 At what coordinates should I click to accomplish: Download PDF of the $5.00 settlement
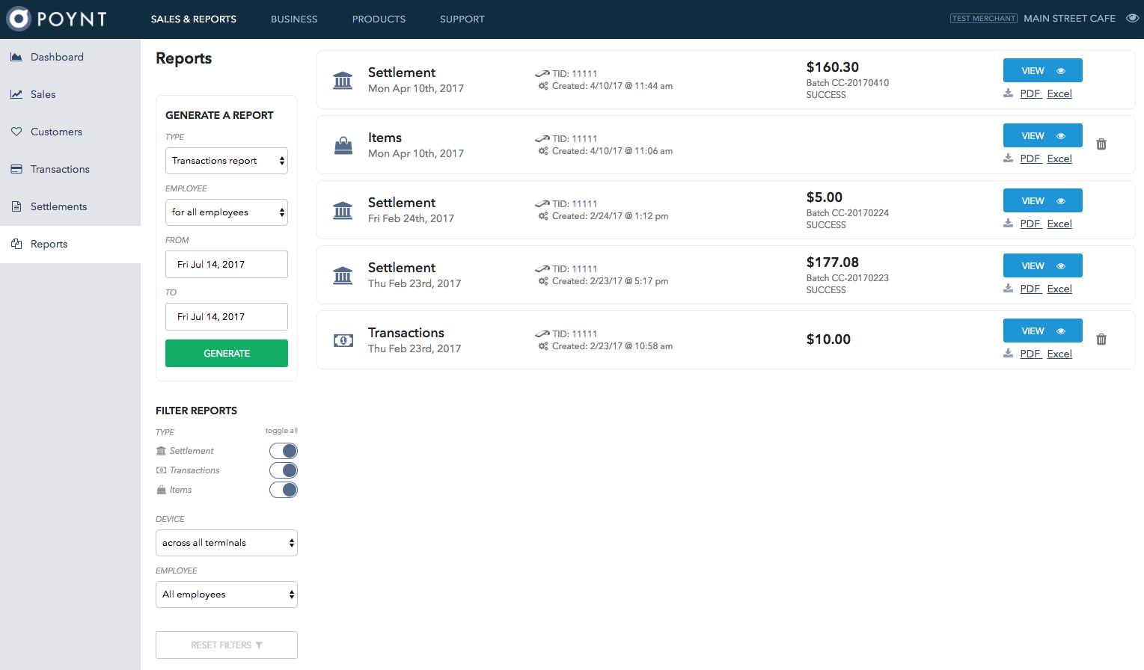pyautogui.click(x=1030, y=224)
